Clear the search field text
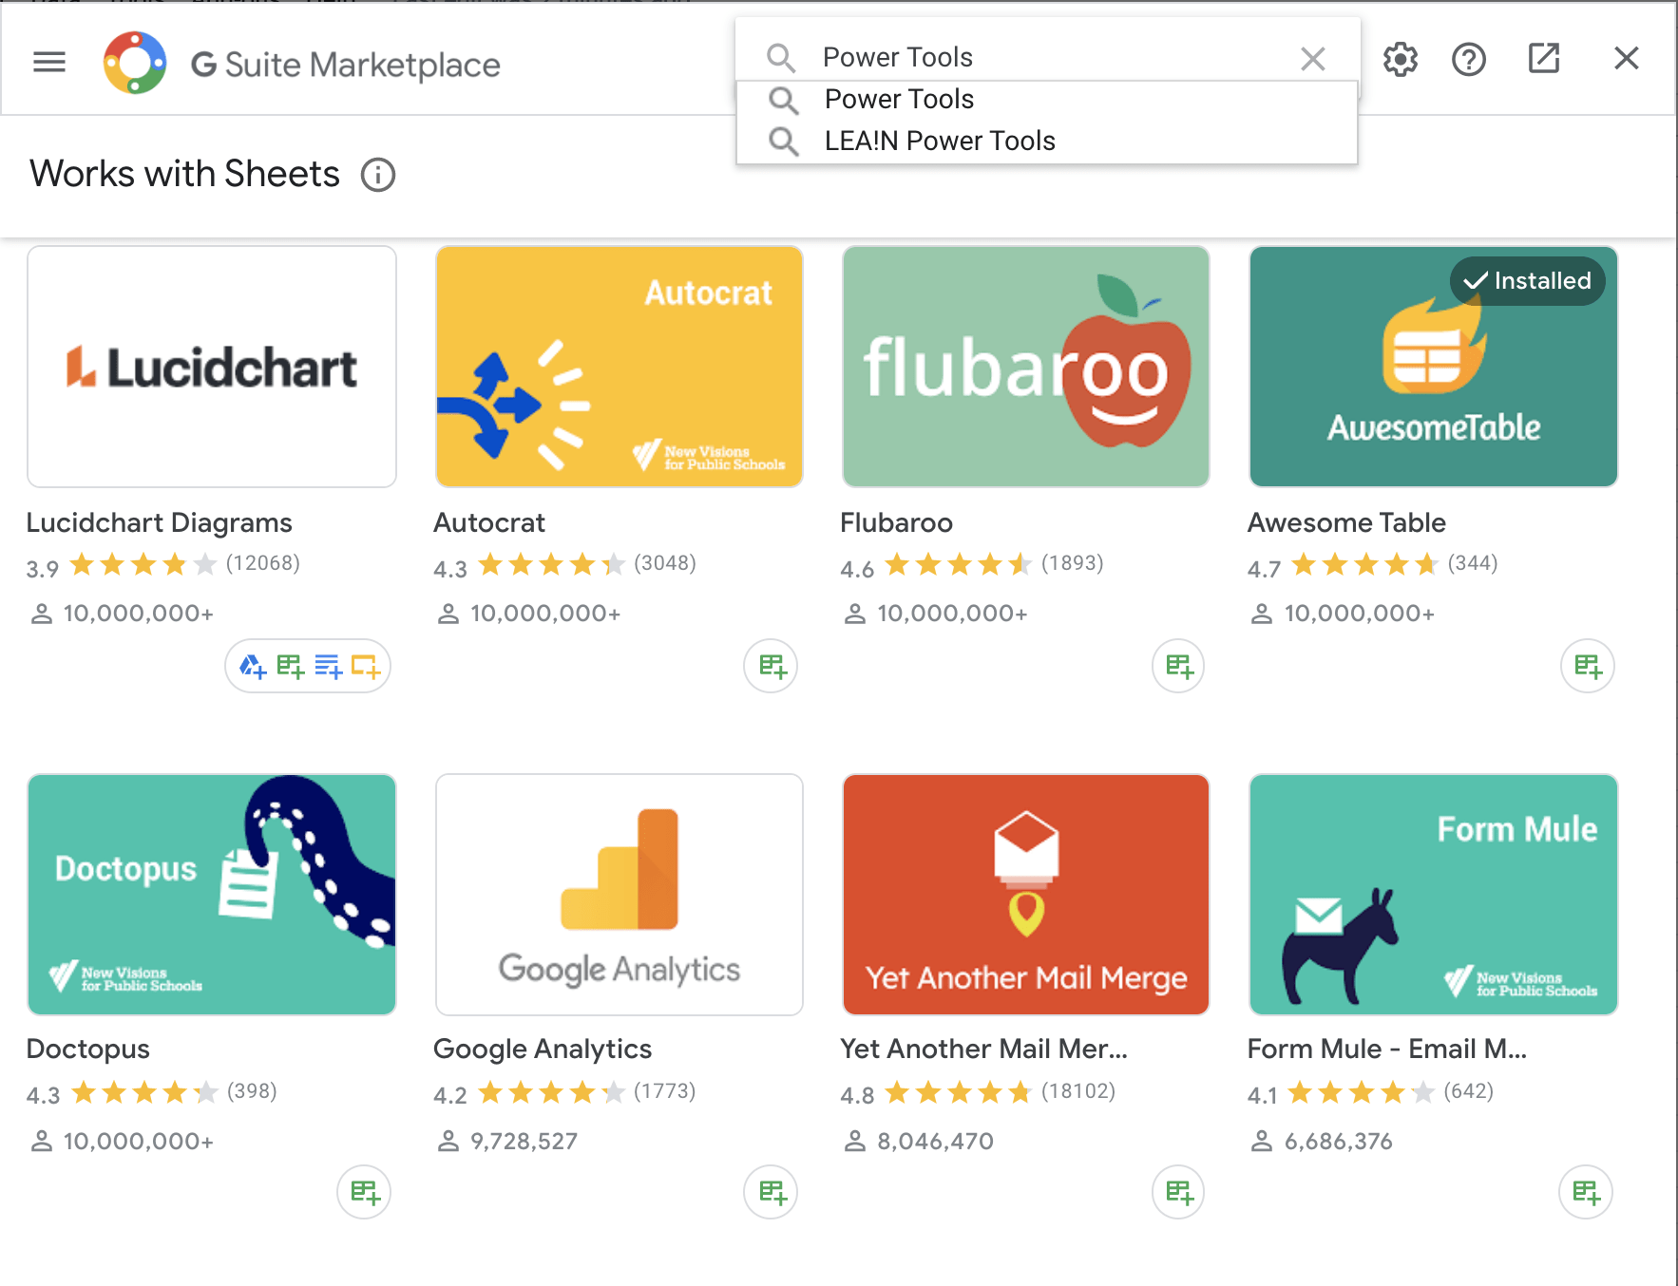1678x1286 pixels. (1312, 59)
